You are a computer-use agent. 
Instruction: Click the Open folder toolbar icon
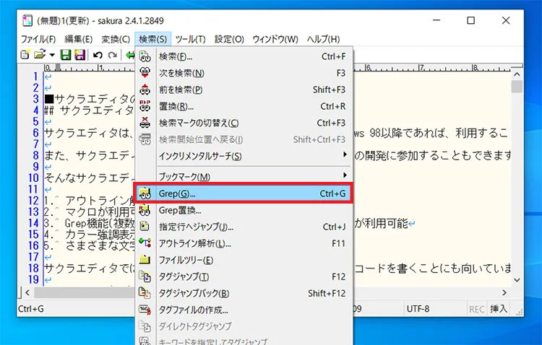click(x=40, y=55)
